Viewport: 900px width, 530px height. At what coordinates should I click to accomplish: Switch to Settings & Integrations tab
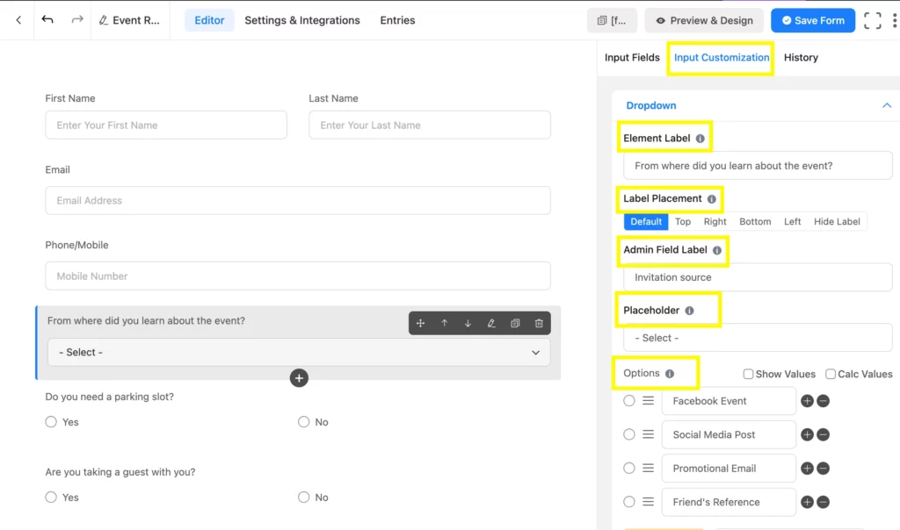302,20
